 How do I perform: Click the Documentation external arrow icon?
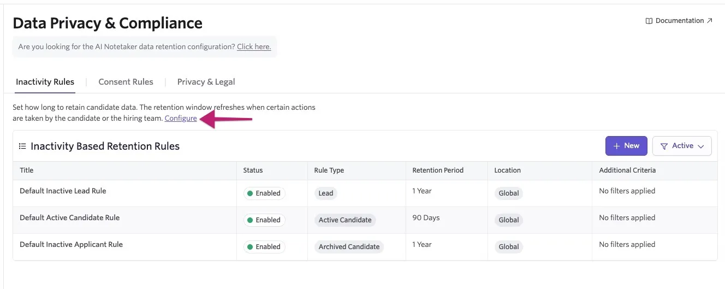[710, 21]
